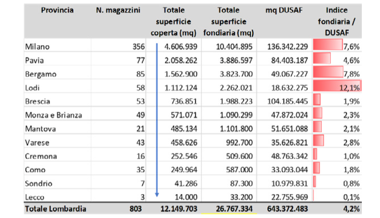Click the underlined total 26.767.334

pyautogui.click(x=234, y=209)
